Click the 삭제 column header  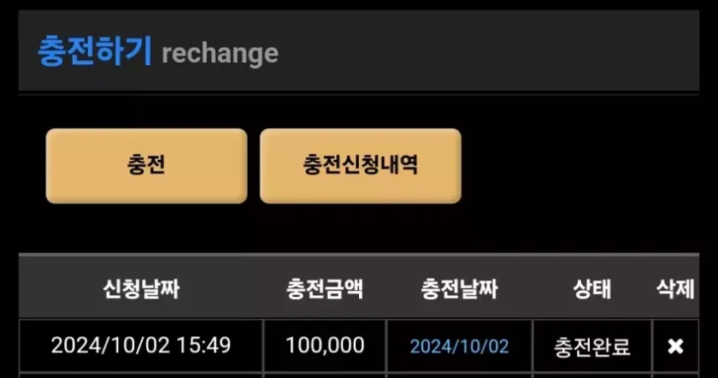coord(675,289)
